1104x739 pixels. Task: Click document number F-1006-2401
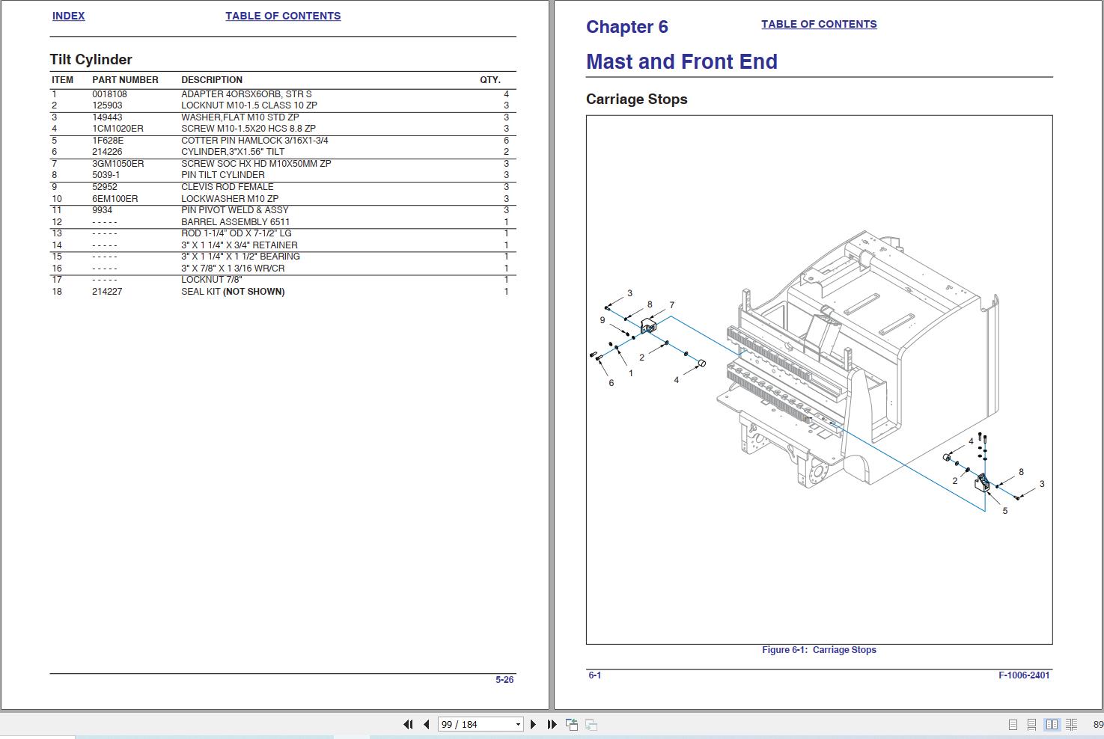tap(1024, 675)
